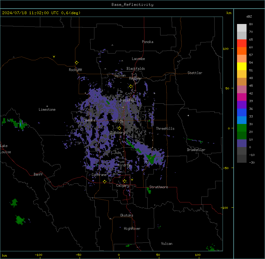Select the white asterisk marker above Limestone
Screen dimensions: 265x259
point(47,106)
